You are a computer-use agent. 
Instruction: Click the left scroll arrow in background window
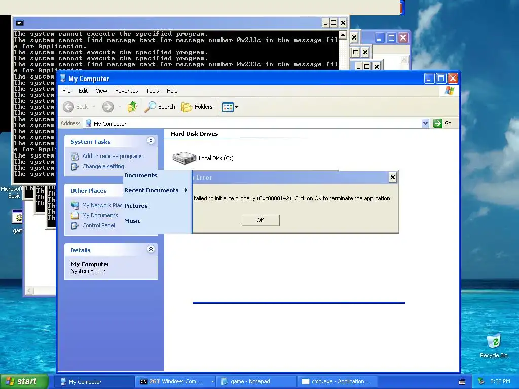[29, 291]
